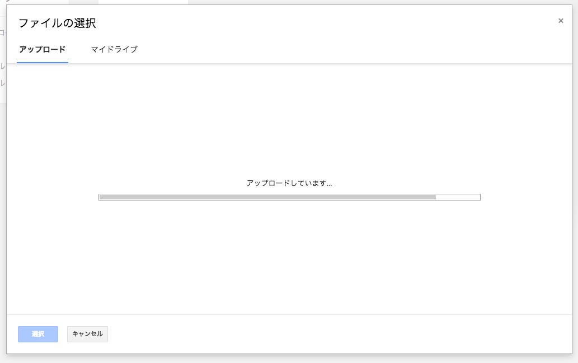
Task: Confirm selection with the 選択 button
Action: (x=37, y=334)
